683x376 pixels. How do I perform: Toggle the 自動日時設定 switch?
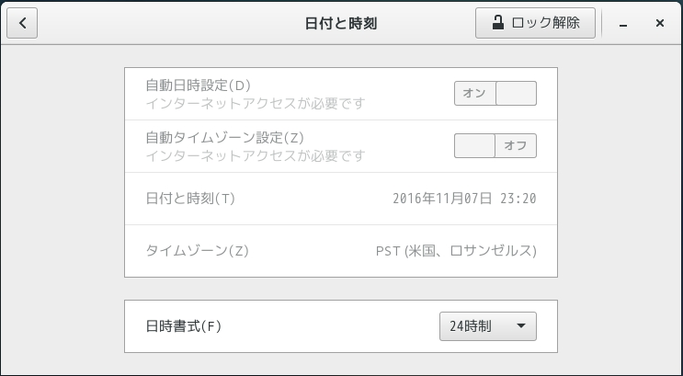[495, 94]
